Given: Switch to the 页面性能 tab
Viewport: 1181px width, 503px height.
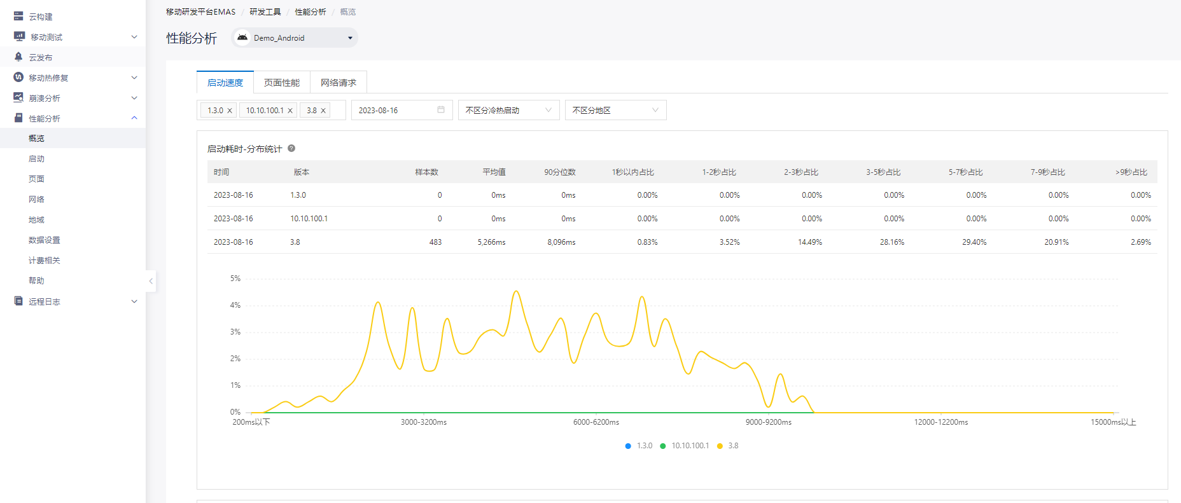Looking at the screenshot, I should 282,83.
